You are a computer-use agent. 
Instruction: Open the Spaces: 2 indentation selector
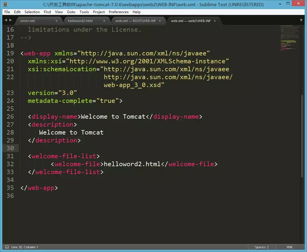coord(262,247)
